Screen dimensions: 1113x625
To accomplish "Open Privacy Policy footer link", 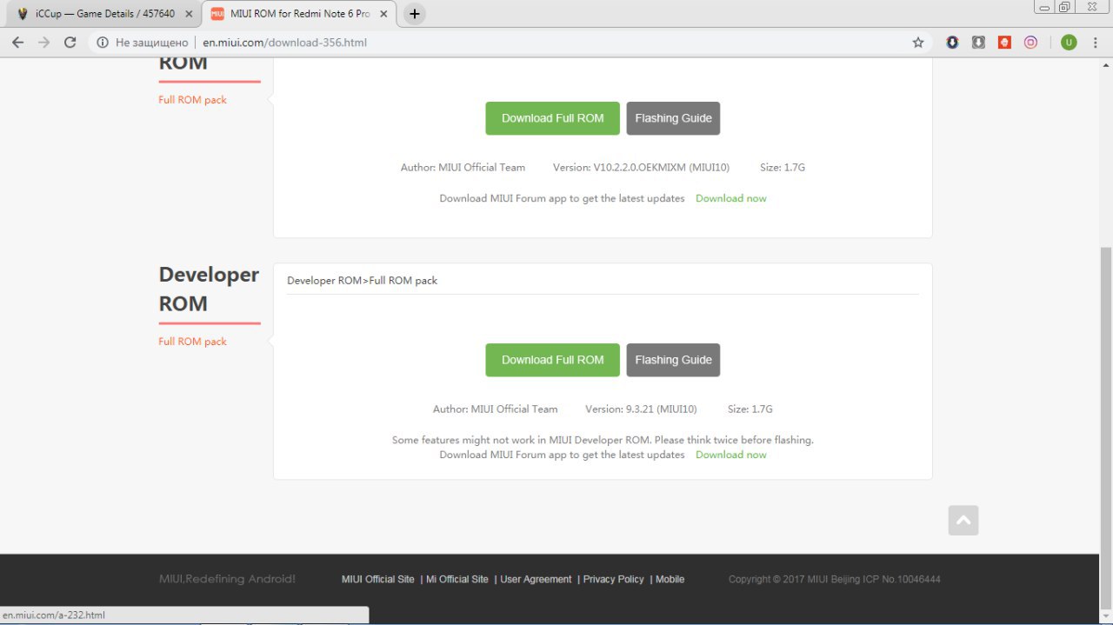I will [614, 579].
